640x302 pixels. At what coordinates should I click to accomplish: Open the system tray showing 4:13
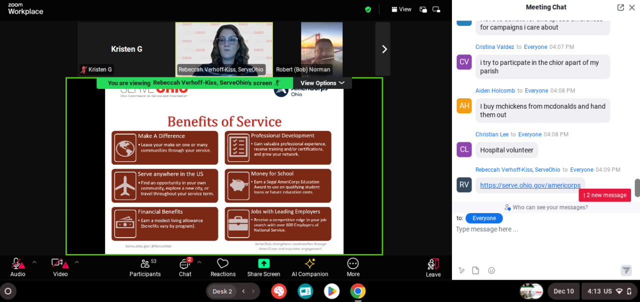click(x=609, y=291)
